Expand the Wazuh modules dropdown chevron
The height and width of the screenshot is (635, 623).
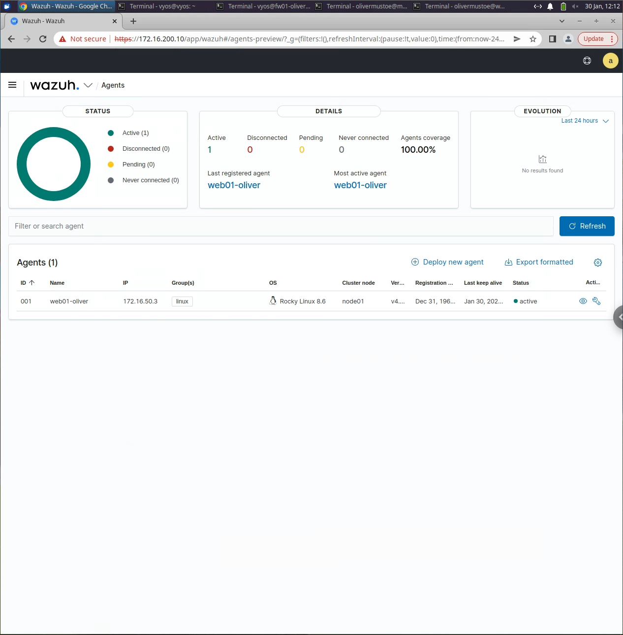pyautogui.click(x=88, y=85)
